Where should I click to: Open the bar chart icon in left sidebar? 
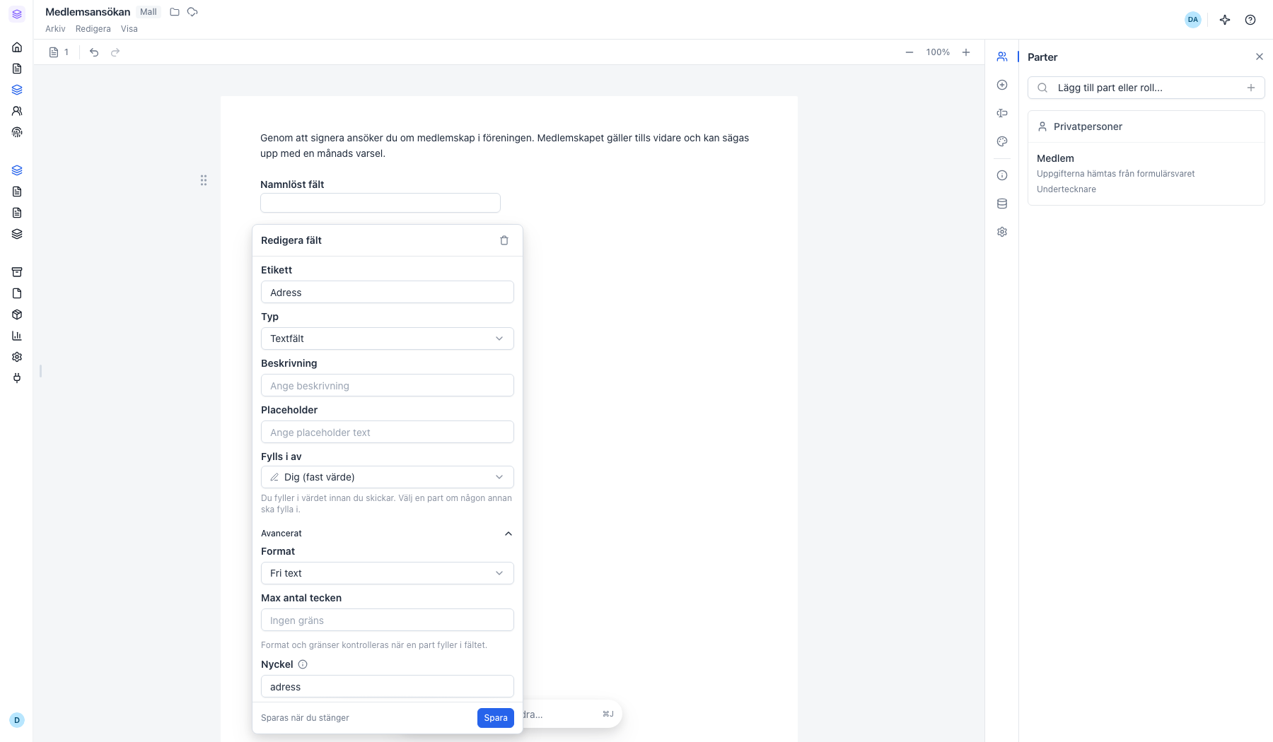(x=17, y=336)
